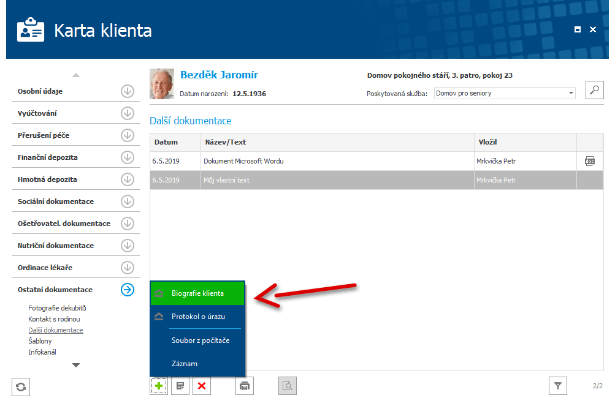
Task: Expand the Nutriční dokumentace arrow
Action: [128, 246]
